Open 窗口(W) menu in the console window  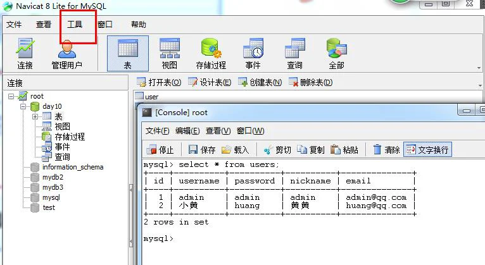(250, 131)
